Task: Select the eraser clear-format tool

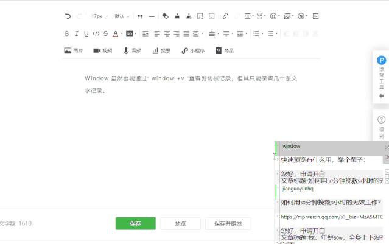Action: 165,16
